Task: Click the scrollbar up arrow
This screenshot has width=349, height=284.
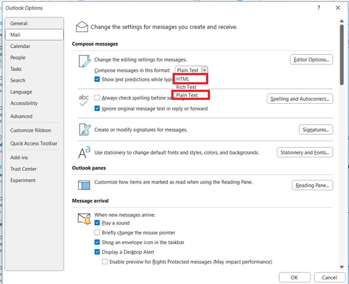Action: click(x=342, y=21)
